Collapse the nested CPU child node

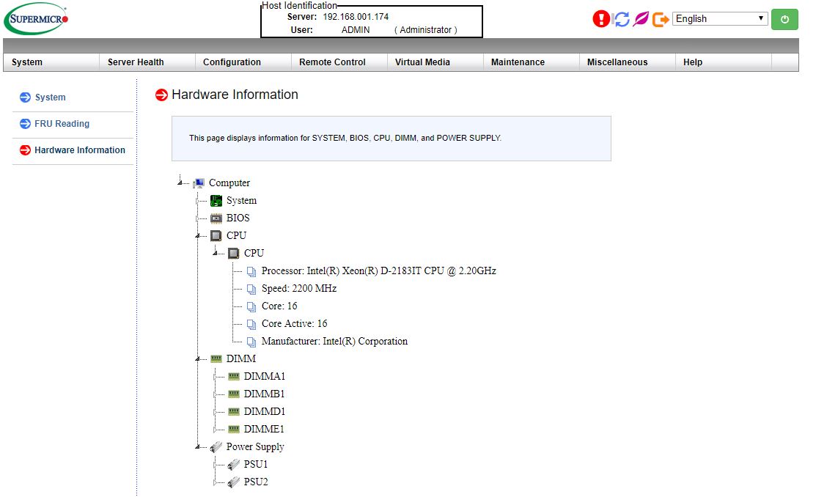click(x=216, y=253)
